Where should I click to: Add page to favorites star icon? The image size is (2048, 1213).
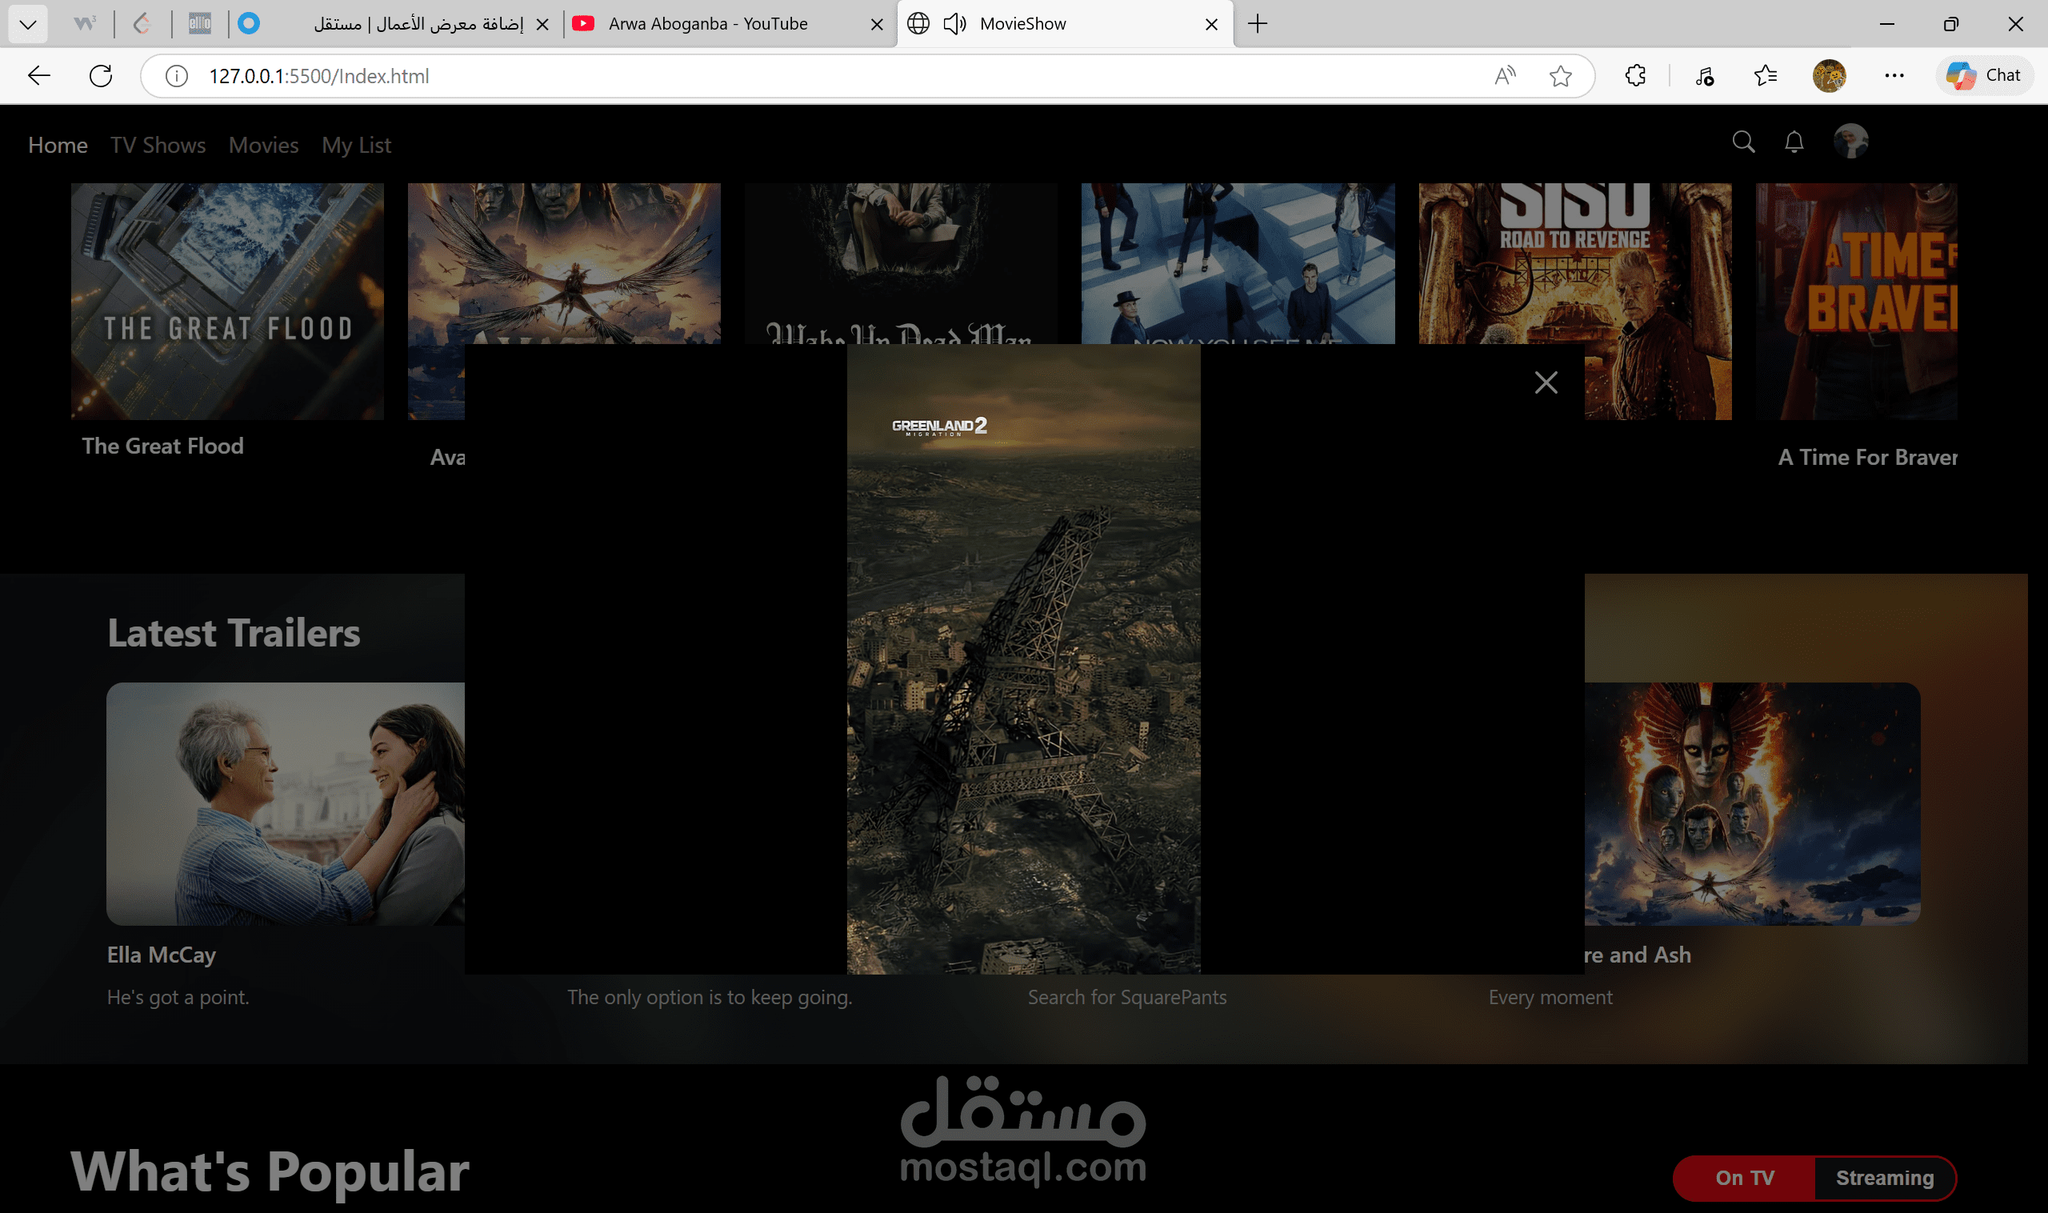pos(1560,76)
